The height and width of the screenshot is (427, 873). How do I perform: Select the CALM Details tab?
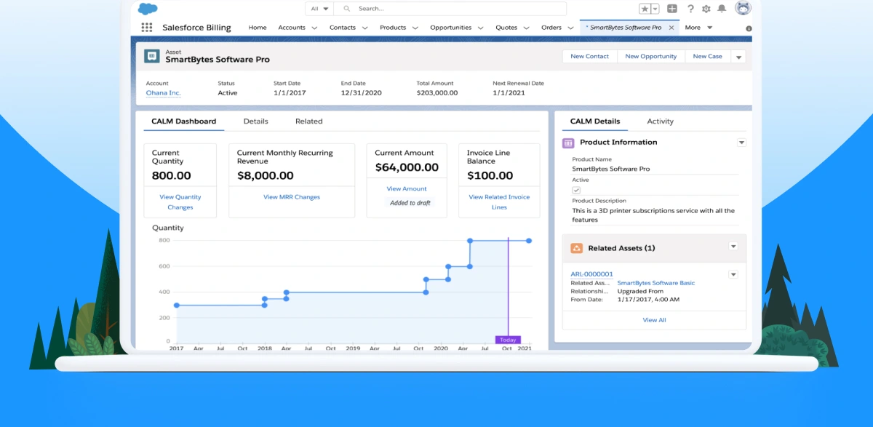tap(595, 121)
